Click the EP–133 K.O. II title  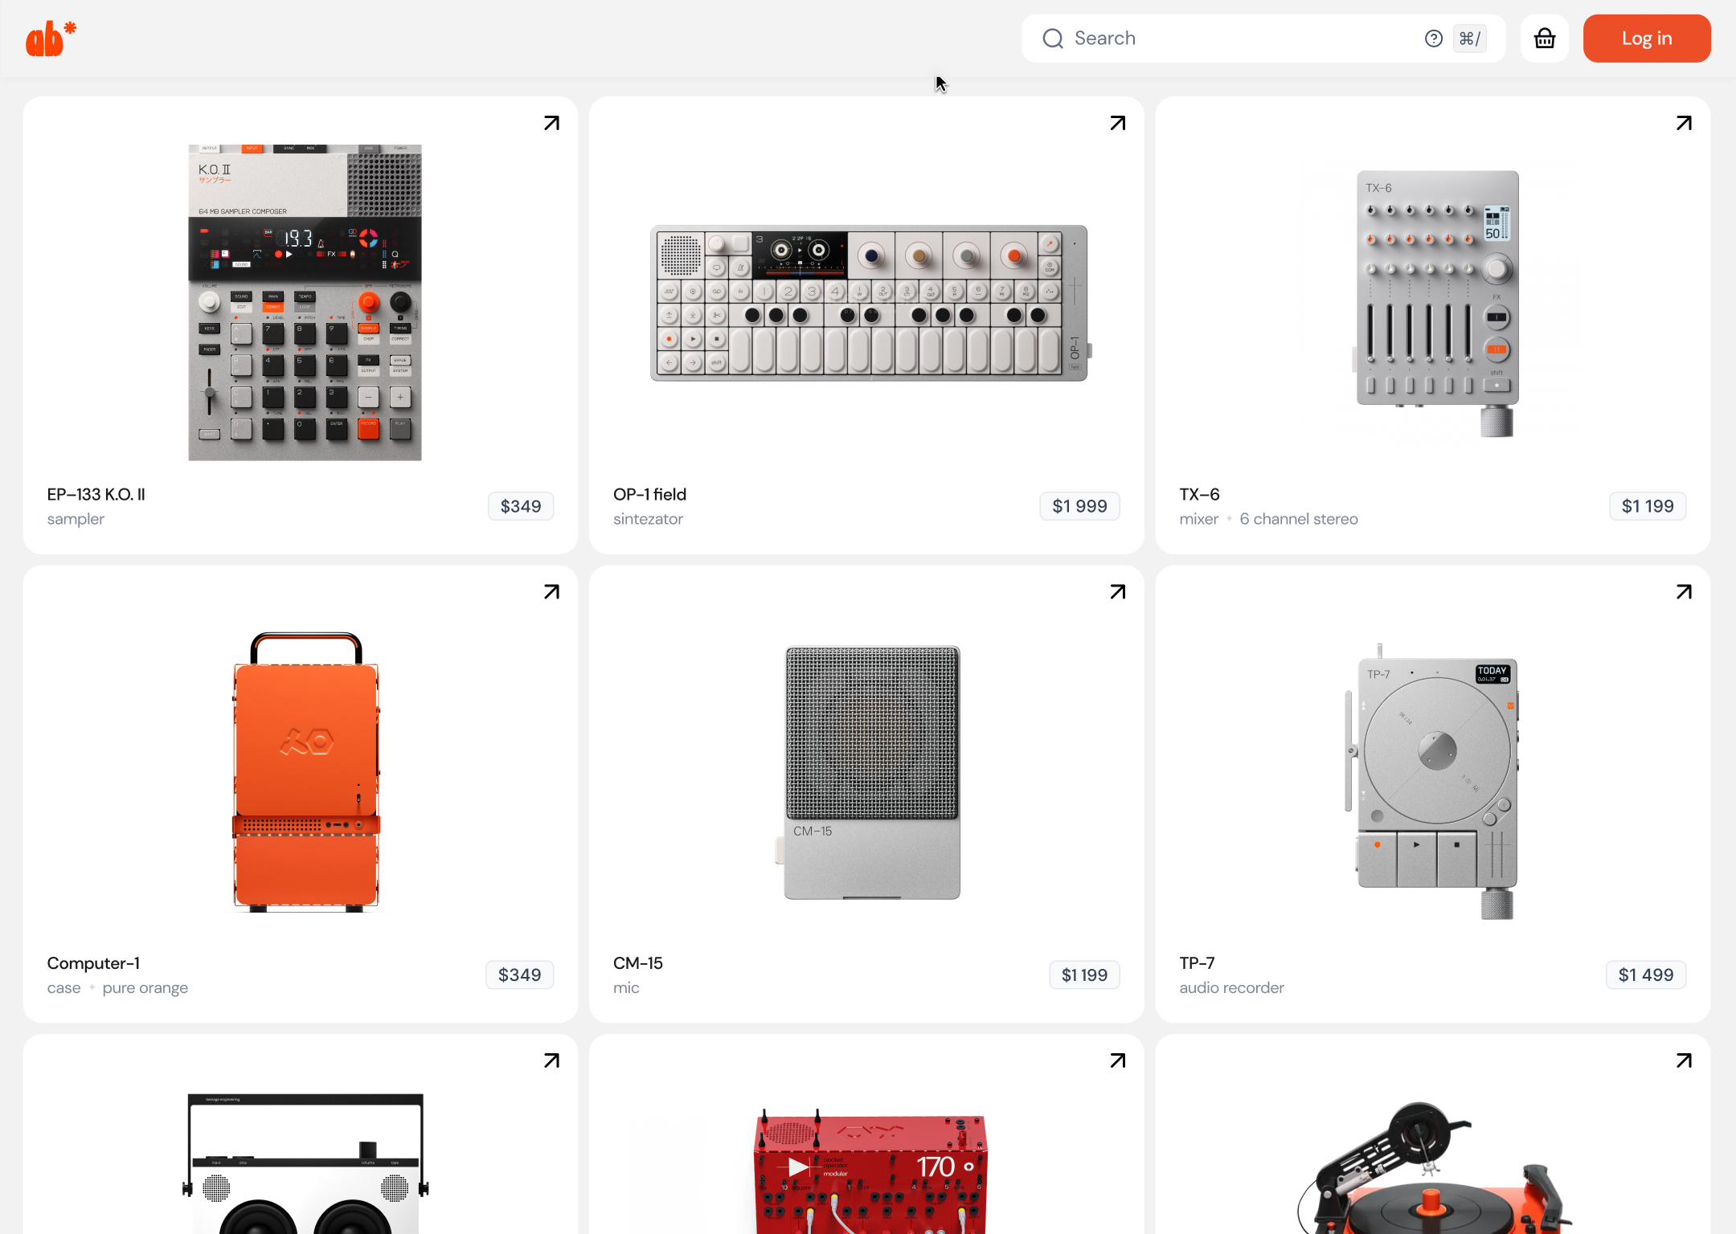click(x=96, y=494)
